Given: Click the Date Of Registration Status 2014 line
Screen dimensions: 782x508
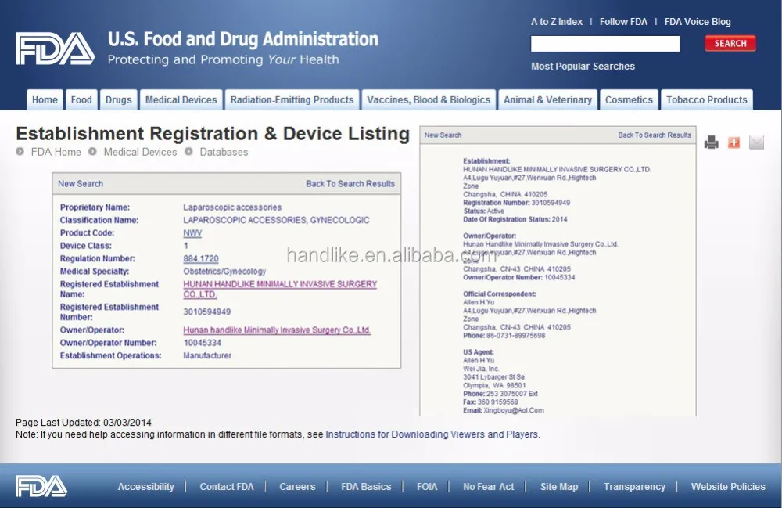Looking at the screenshot, I should [x=515, y=219].
